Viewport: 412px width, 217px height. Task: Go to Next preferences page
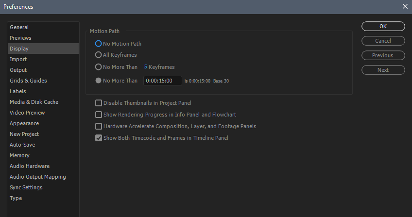pyautogui.click(x=383, y=70)
